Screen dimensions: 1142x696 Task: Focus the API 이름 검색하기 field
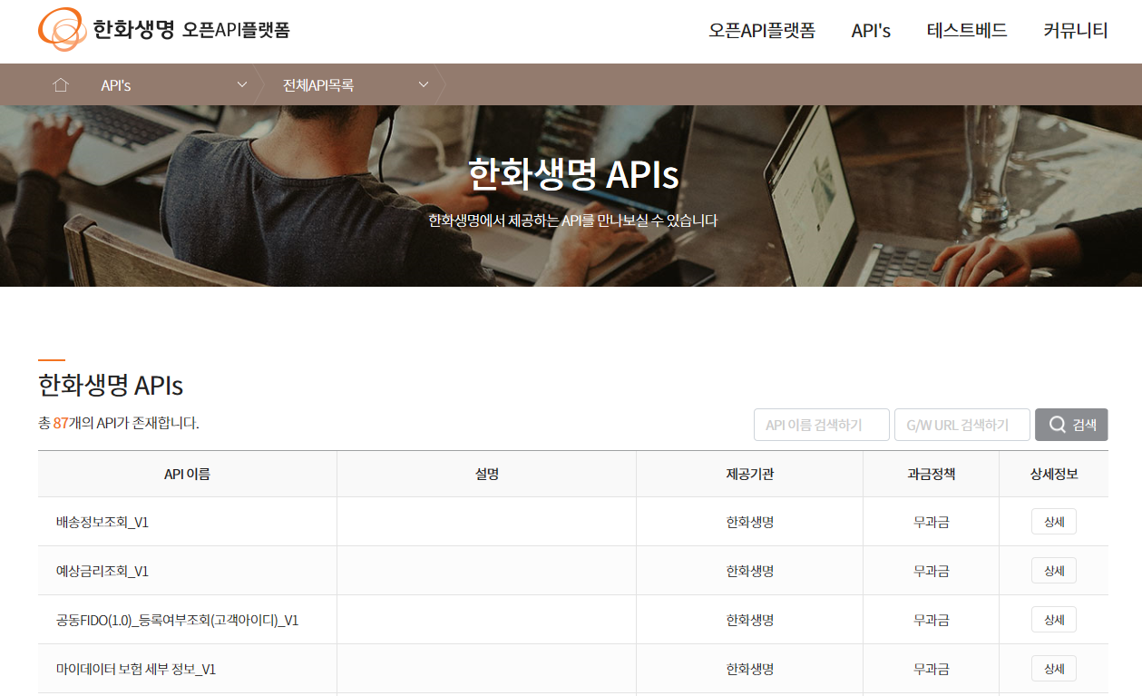tap(822, 425)
